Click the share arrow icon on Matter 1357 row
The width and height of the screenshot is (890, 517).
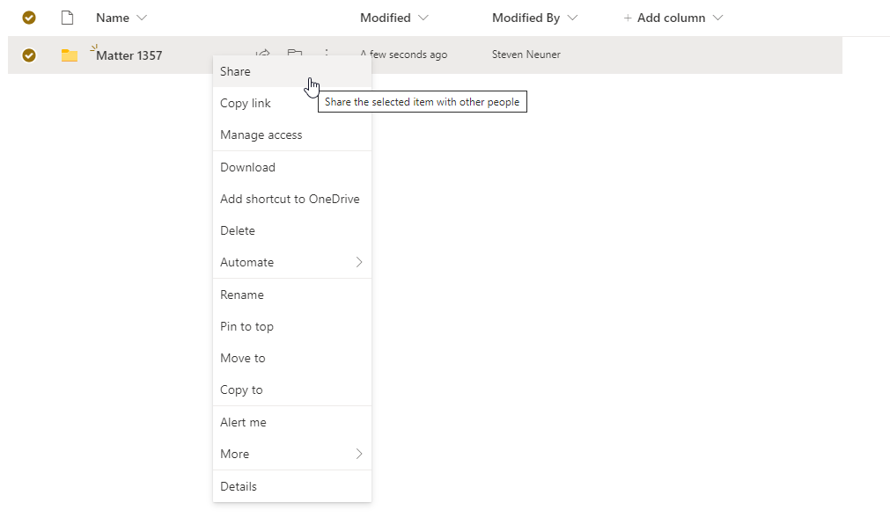[x=263, y=53]
